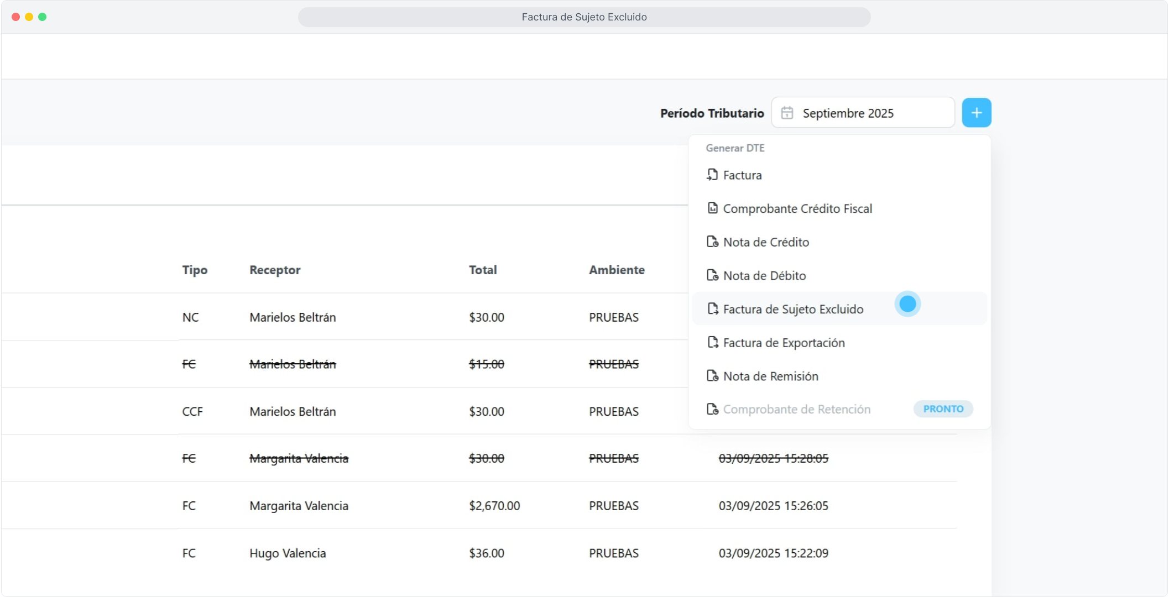Open the Septiembre 2025 period picker
Viewport: 1169px width, 597px height.
click(x=863, y=113)
